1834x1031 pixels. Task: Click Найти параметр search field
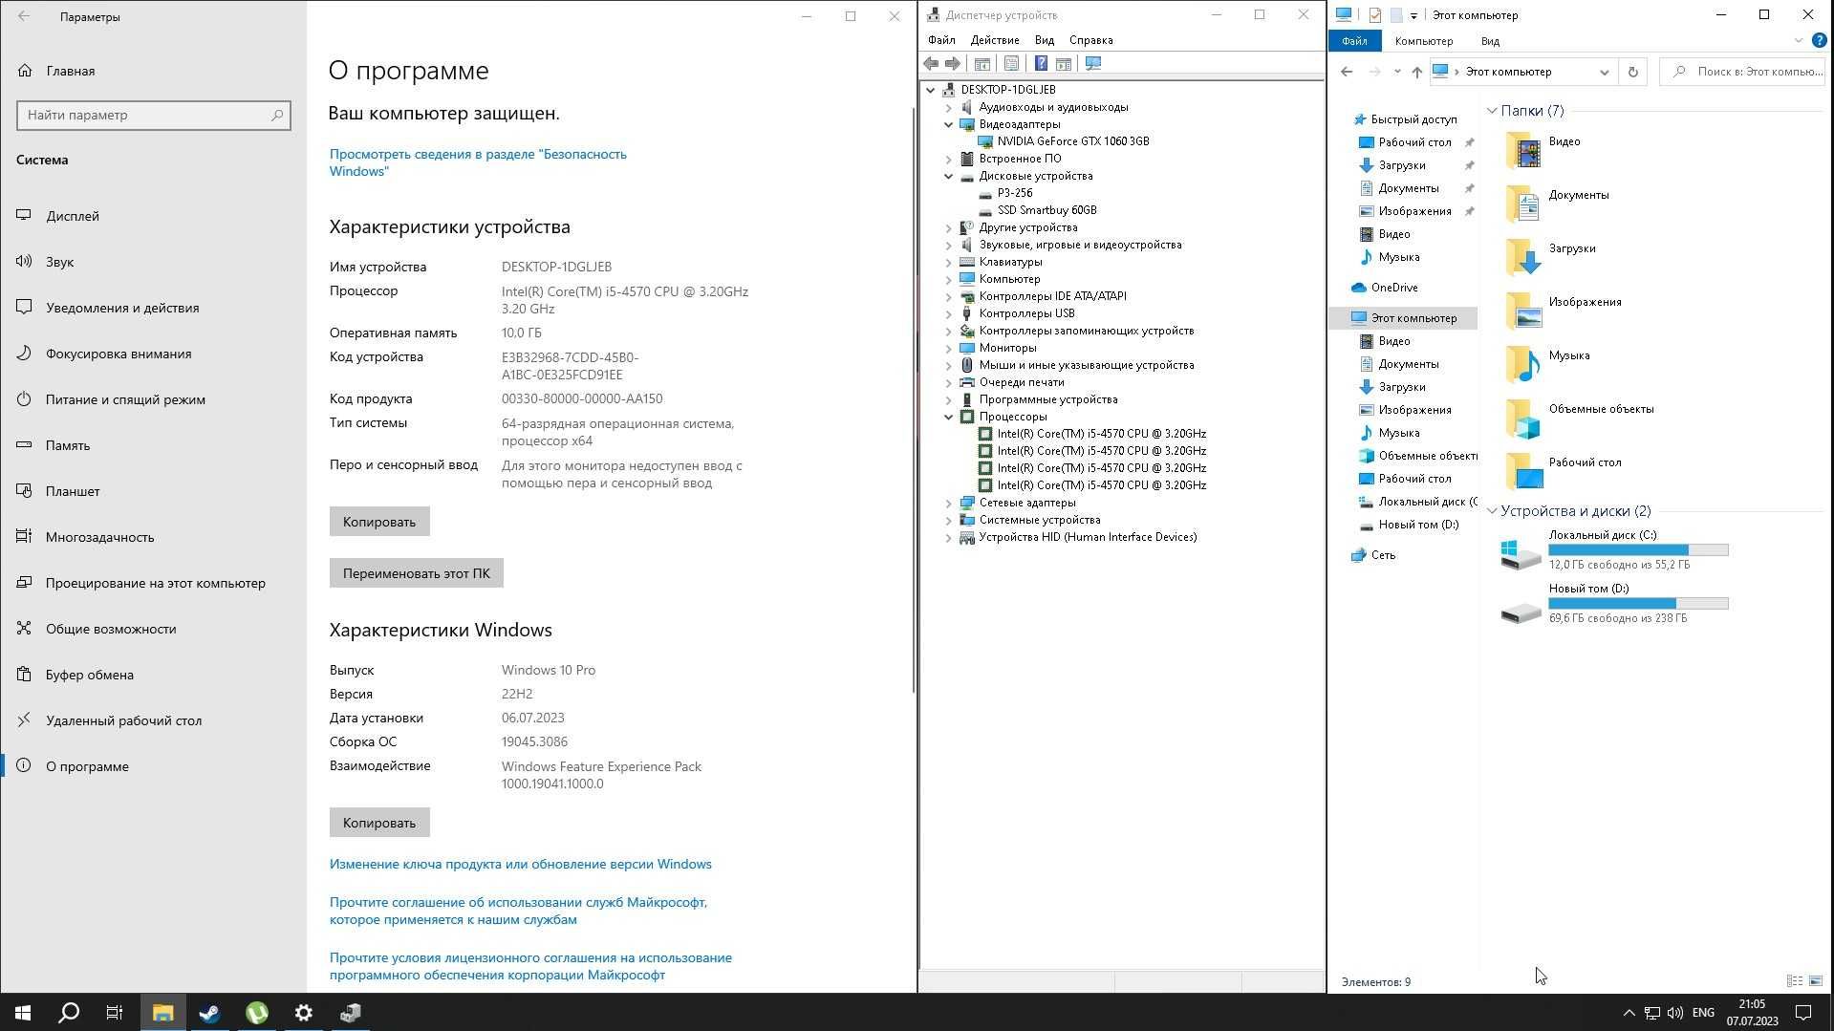[154, 115]
